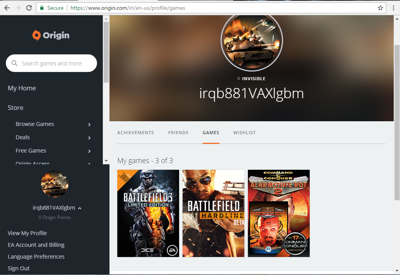Click the small sidebar avatar picture
The height and width of the screenshot is (275, 400).
[55, 184]
